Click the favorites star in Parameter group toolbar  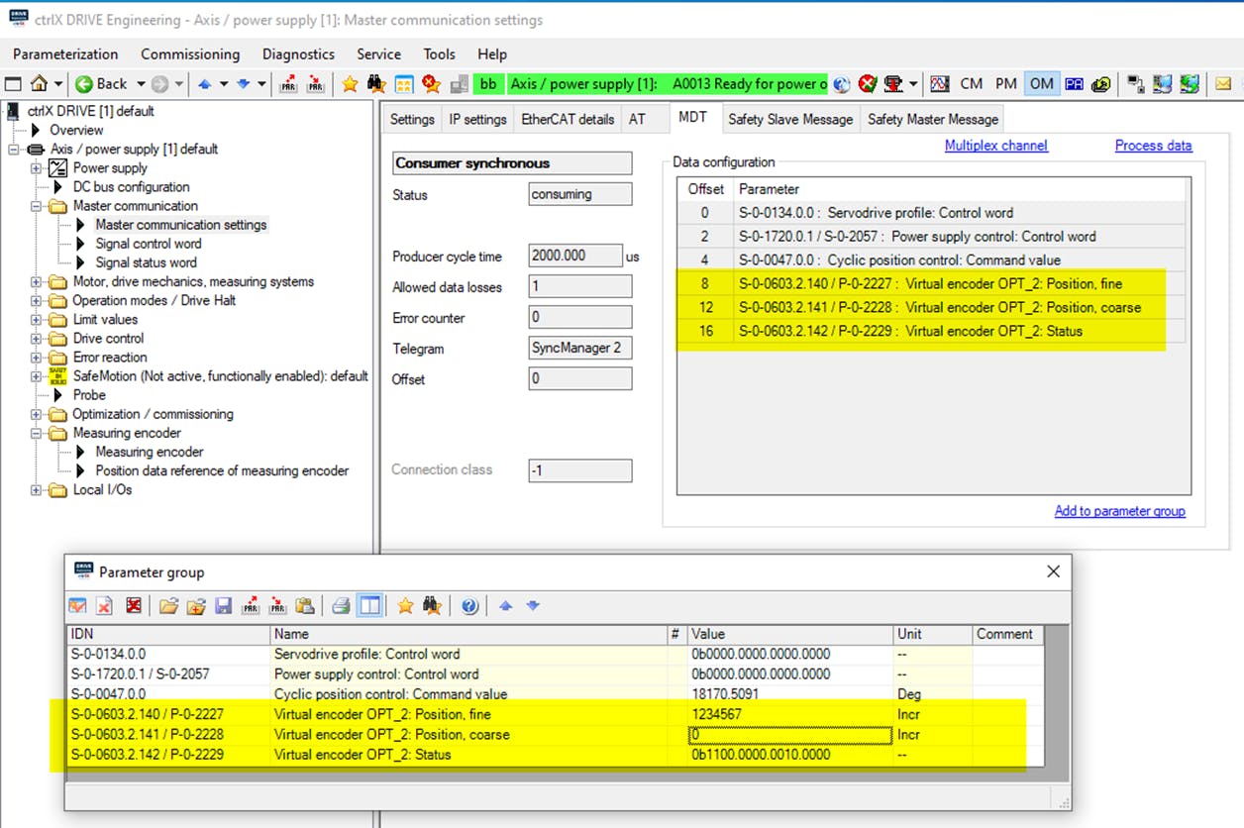tap(405, 605)
